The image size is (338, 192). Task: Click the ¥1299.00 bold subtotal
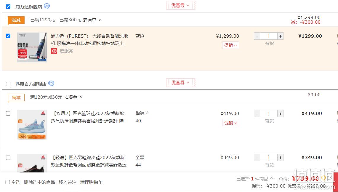click(310, 36)
